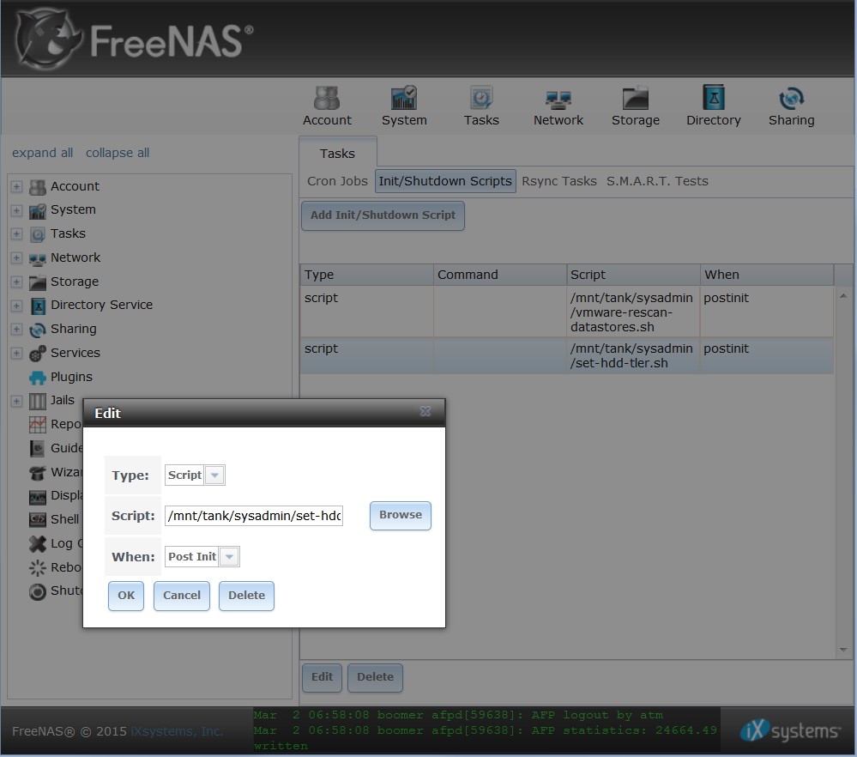Expand the Network tree node
The image size is (857, 757).
point(16,257)
